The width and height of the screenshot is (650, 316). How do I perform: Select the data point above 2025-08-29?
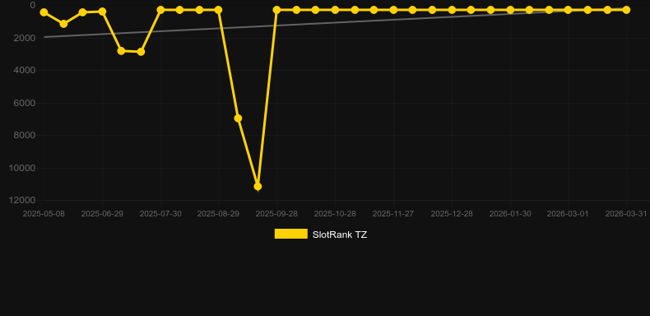[219, 10]
